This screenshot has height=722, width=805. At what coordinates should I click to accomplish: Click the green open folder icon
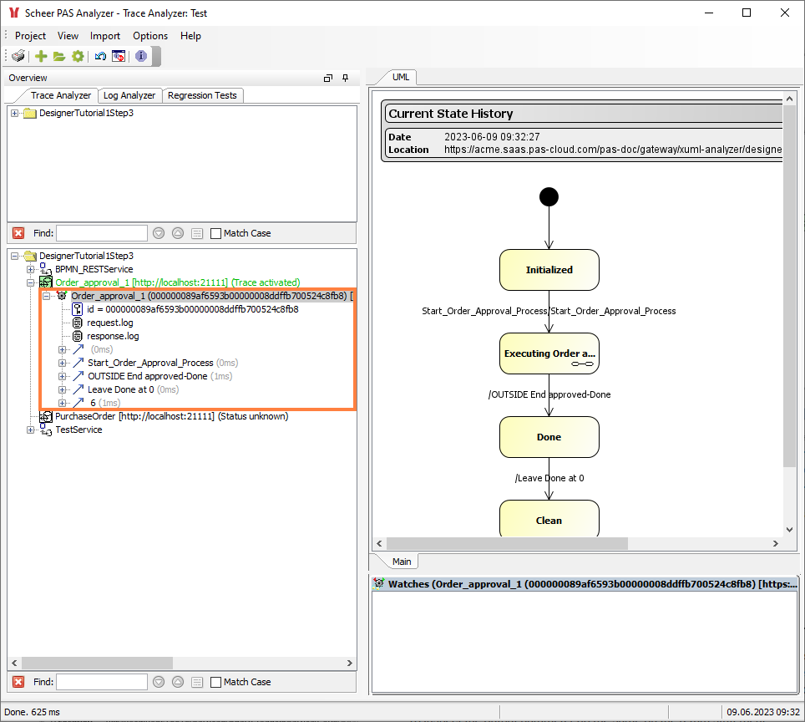(x=59, y=56)
